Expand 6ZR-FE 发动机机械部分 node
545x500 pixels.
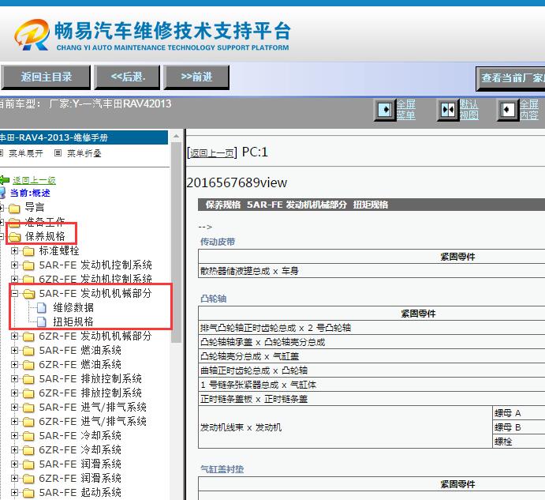pos(14,336)
